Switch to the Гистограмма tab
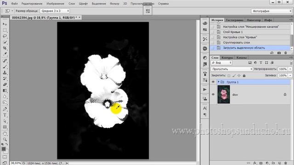294x165 pixels. point(235,20)
